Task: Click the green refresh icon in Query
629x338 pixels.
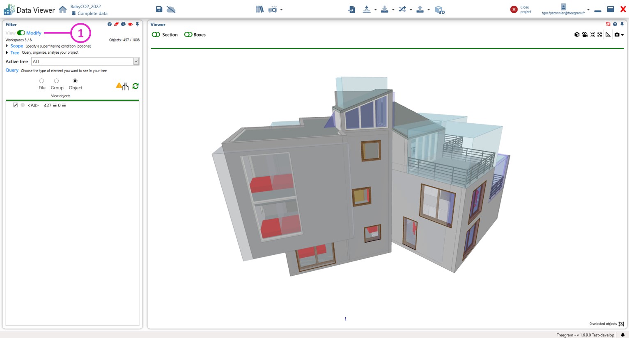Action: (135, 86)
